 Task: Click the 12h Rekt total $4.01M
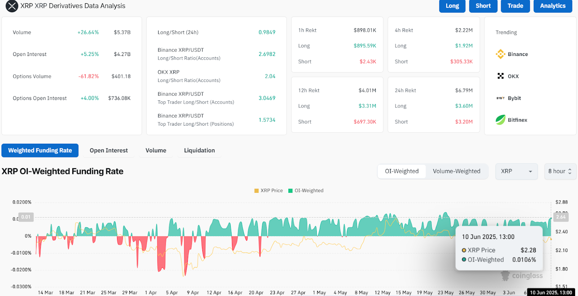367,91
